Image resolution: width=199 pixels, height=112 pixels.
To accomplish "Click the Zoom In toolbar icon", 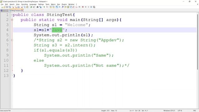I will point(44,7).
